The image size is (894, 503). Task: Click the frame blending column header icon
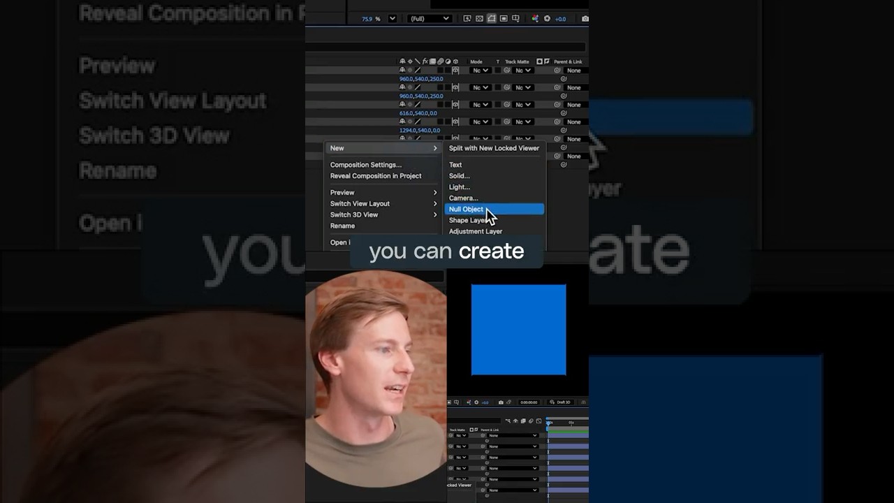(433, 61)
